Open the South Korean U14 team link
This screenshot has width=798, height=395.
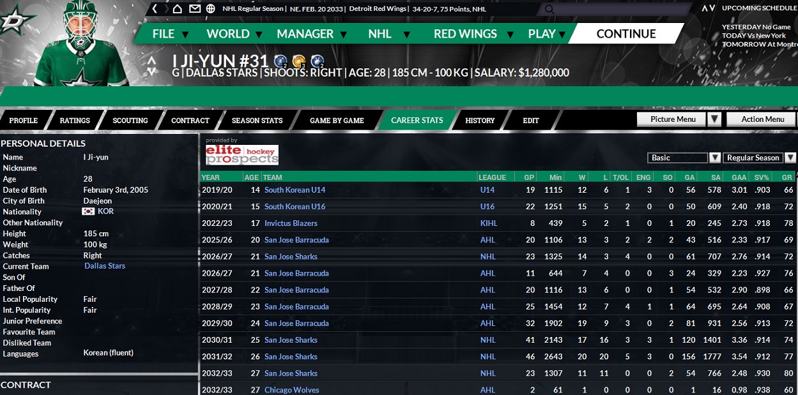pyautogui.click(x=295, y=190)
